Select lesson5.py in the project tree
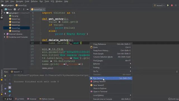This screenshot has width=179, height=101. point(15,31)
